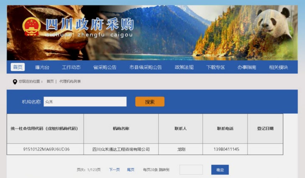The image size is (305, 178).
Task: Open the 下载专区 menu item
Action: [215, 67]
